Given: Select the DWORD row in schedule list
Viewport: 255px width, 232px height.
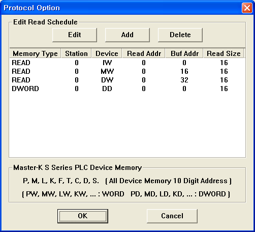Looking at the screenshot, I should [x=127, y=89].
